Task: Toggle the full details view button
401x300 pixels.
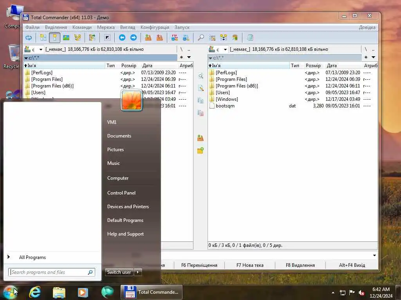Action: 54,38
